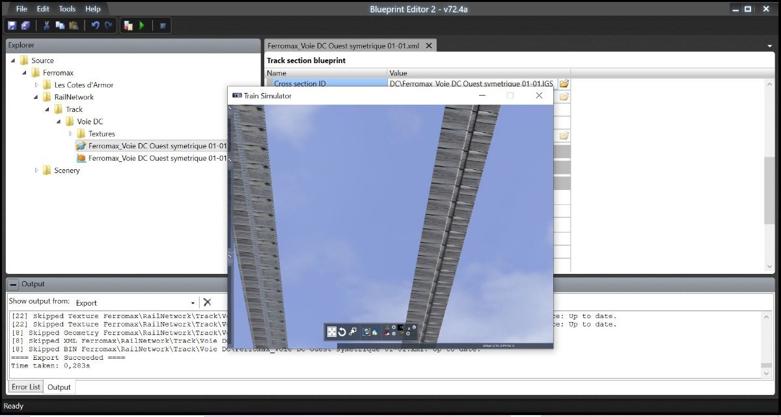This screenshot has width=781, height=417.
Task: Select the Les Cotes d'Armor folder
Action: click(x=84, y=85)
